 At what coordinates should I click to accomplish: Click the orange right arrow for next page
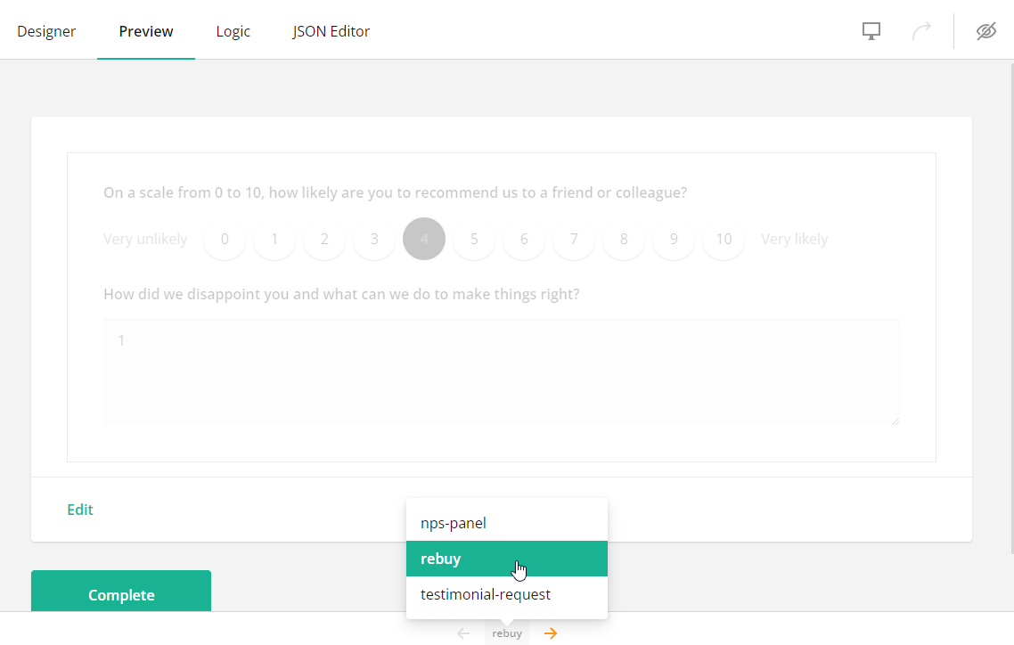[551, 633]
